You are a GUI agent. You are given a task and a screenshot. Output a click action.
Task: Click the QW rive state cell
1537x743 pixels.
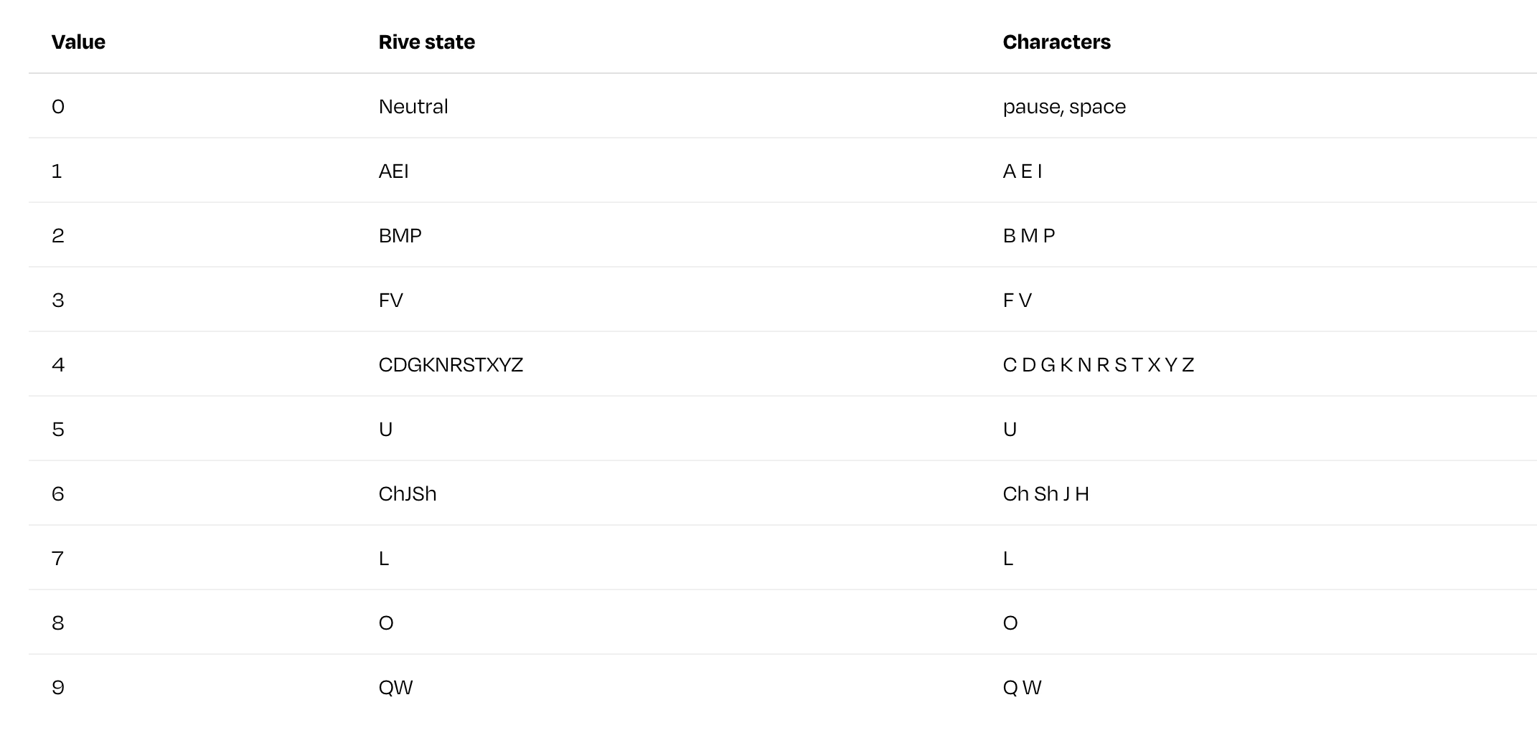point(395,688)
